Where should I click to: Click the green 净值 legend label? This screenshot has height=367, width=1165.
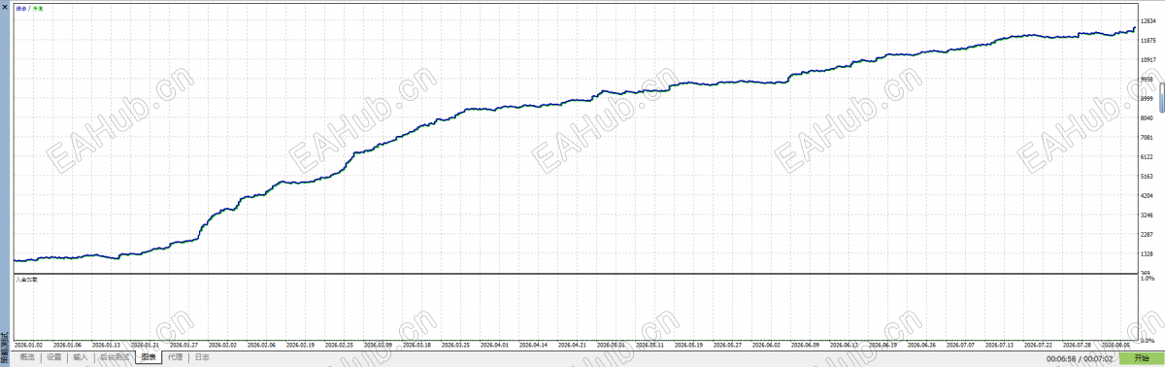click(37, 9)
